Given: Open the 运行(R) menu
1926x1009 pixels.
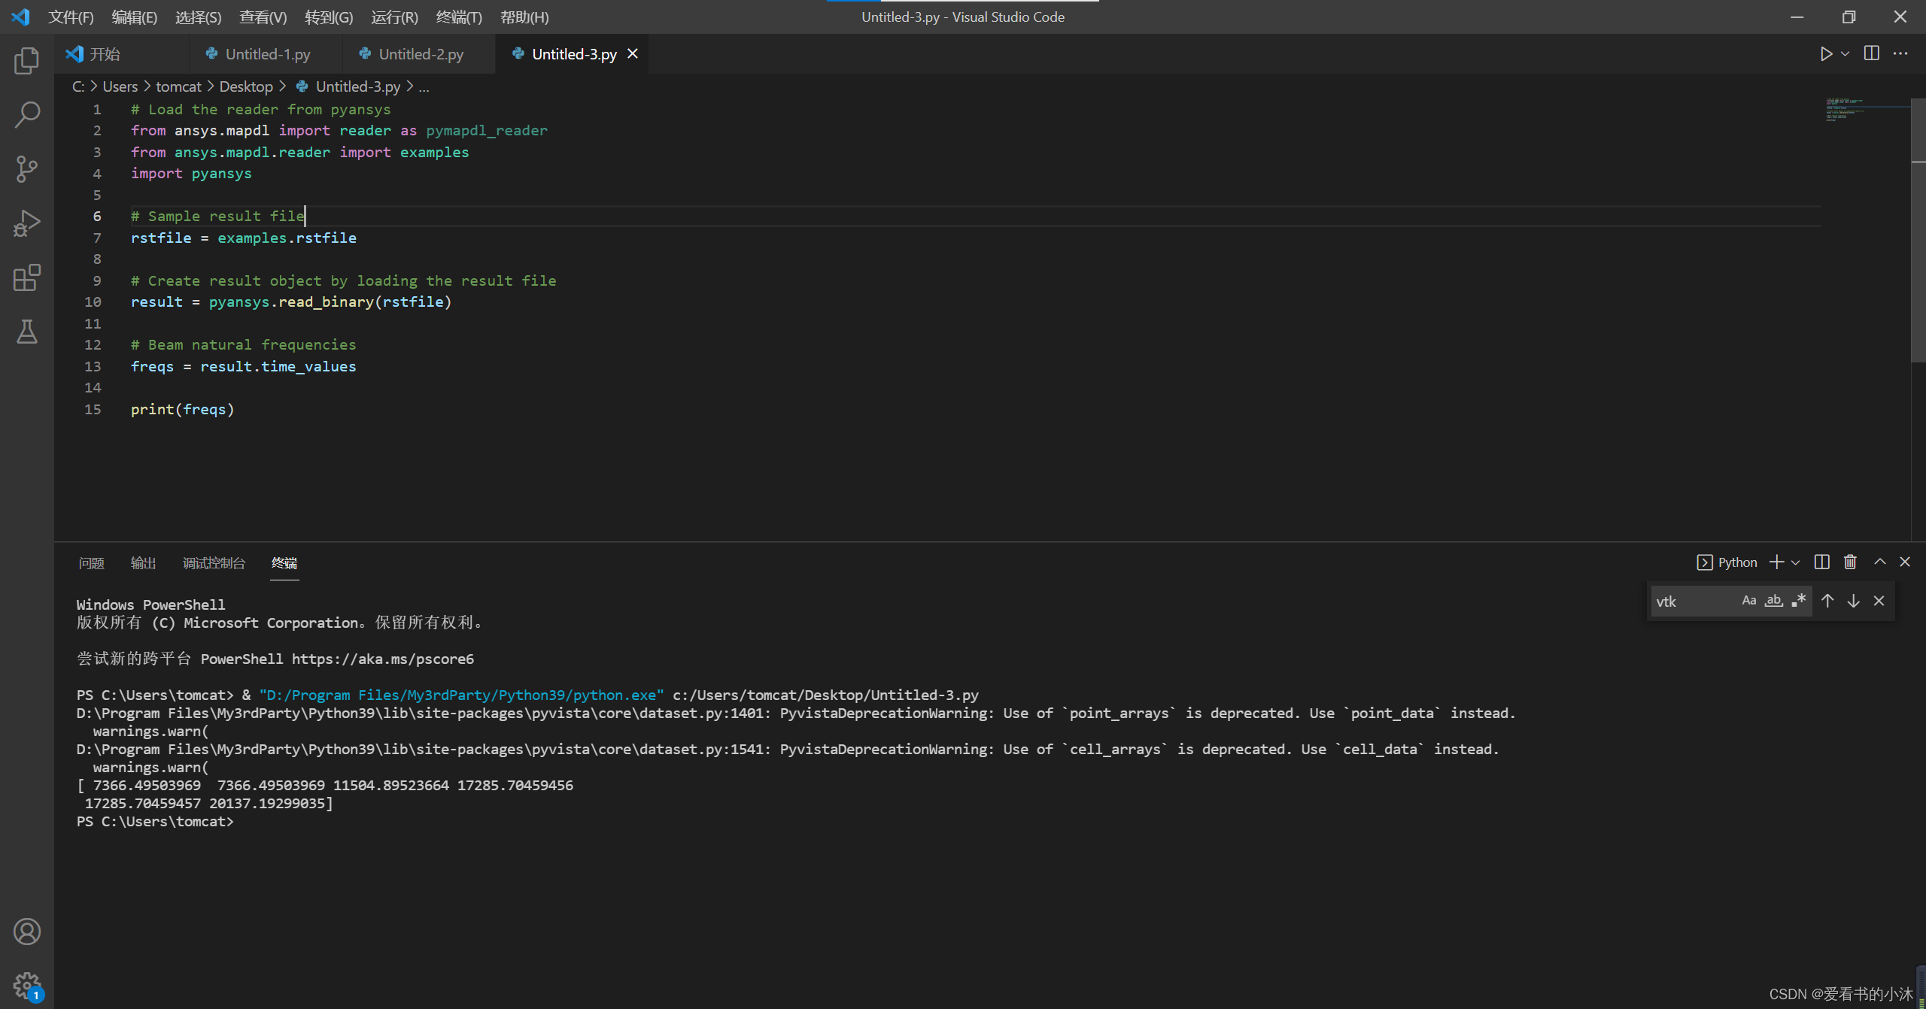Looking at the screenshot, I should pyautogui.click(x=393, y=17).
